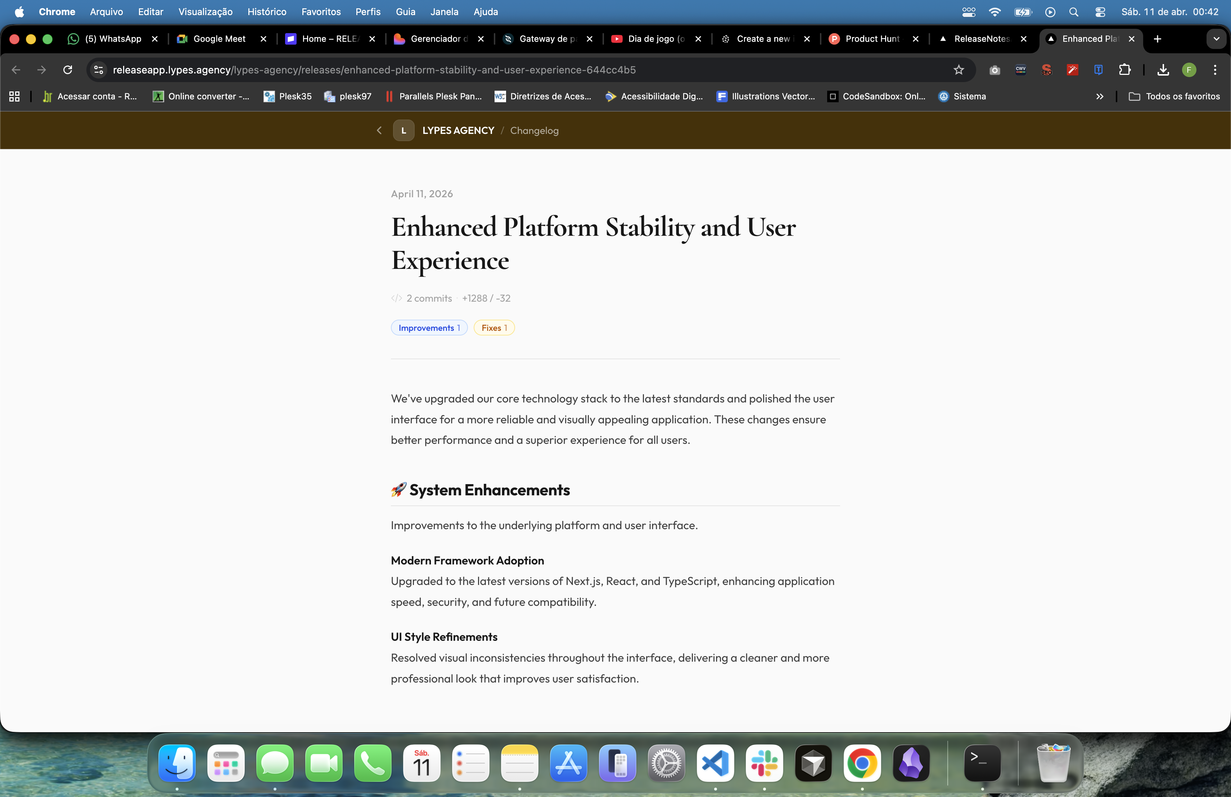The height and width of the screenshot is (797, 1231).
Task: Open the CWV extension icon
Action: (1020, 70)
